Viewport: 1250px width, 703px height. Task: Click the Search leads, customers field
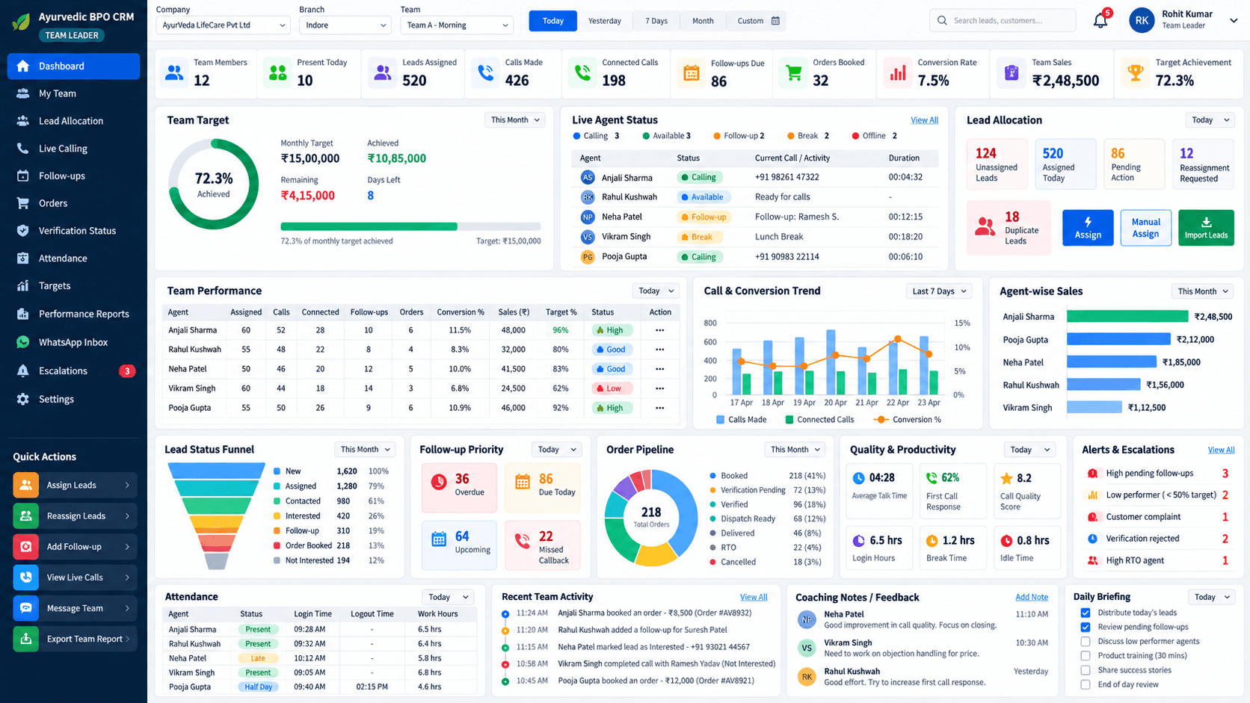coord(1002,21)
